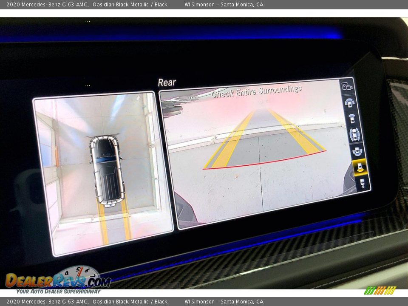Select the highlighted yellow rear view camera icon
The height and width of the screenshot is (306, 408).
pyautogui.click(x=360, y=167)
